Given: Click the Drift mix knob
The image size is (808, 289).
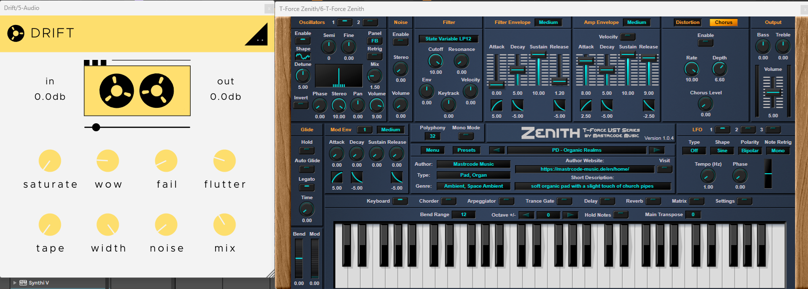Looking at the screenshot, I should point(225,225).
